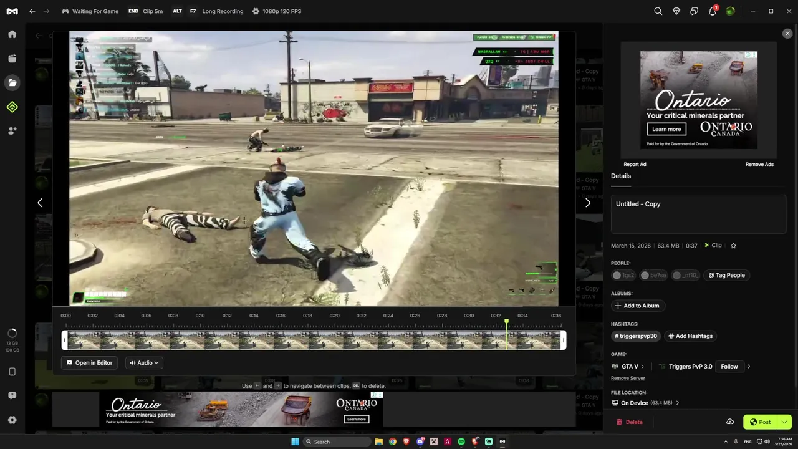The height and width of the screenshot is (449, 798).
Task: Open the library folder icon in sidebar
Action: click(12, 82)
